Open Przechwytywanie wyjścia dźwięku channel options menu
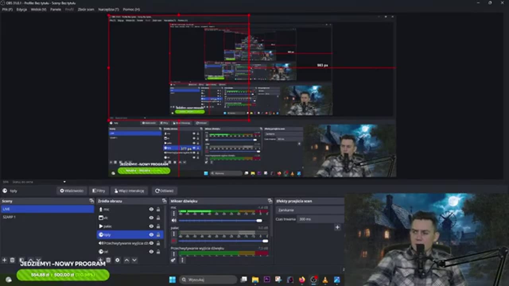 click(174, 254)
